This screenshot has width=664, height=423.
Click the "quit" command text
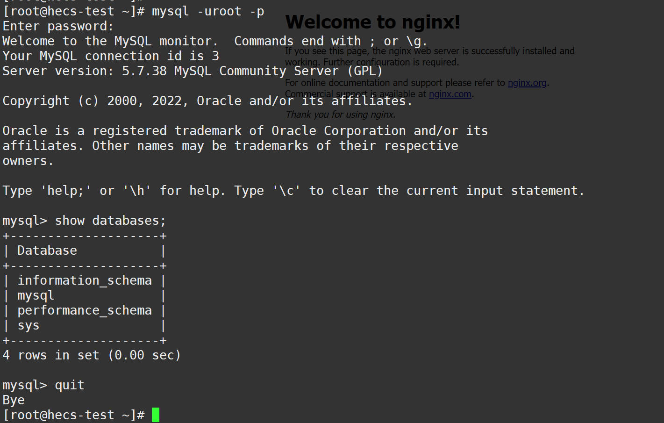pos(70,385)
